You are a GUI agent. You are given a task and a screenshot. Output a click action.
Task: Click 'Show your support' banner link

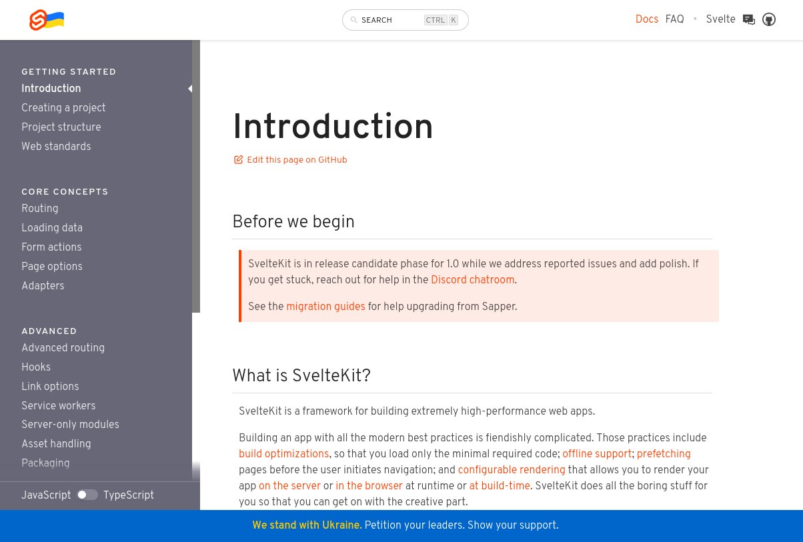(x=513, y=525)
